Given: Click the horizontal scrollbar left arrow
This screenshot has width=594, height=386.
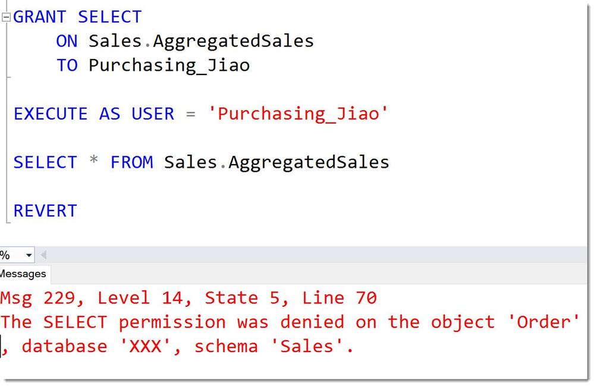Looking at the screenshot, I should coord(44,256).
